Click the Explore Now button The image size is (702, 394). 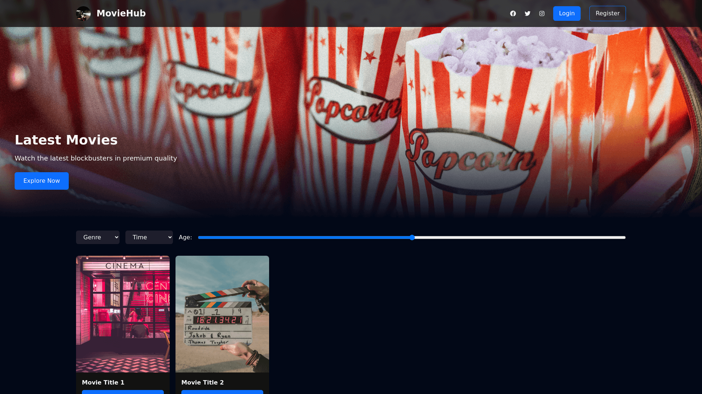[x=42, y=181]
